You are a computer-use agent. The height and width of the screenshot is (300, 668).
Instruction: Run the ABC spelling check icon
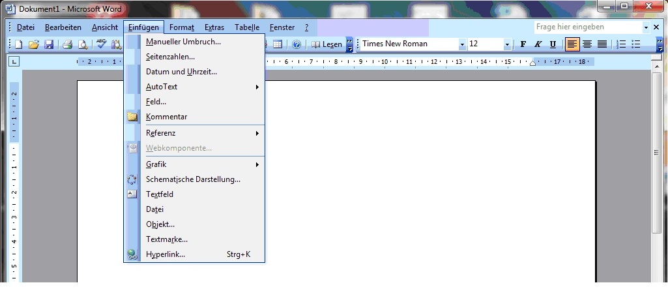101,44
